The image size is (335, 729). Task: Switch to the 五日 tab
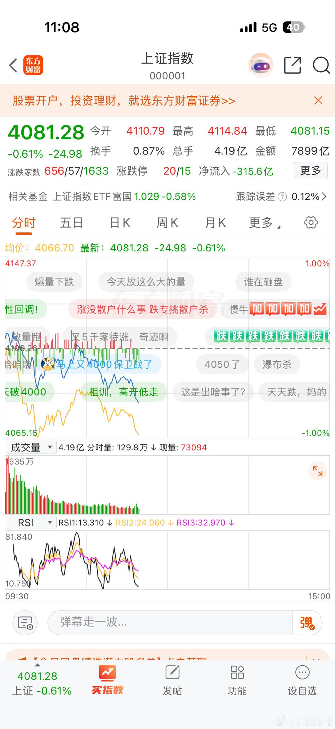71,223
